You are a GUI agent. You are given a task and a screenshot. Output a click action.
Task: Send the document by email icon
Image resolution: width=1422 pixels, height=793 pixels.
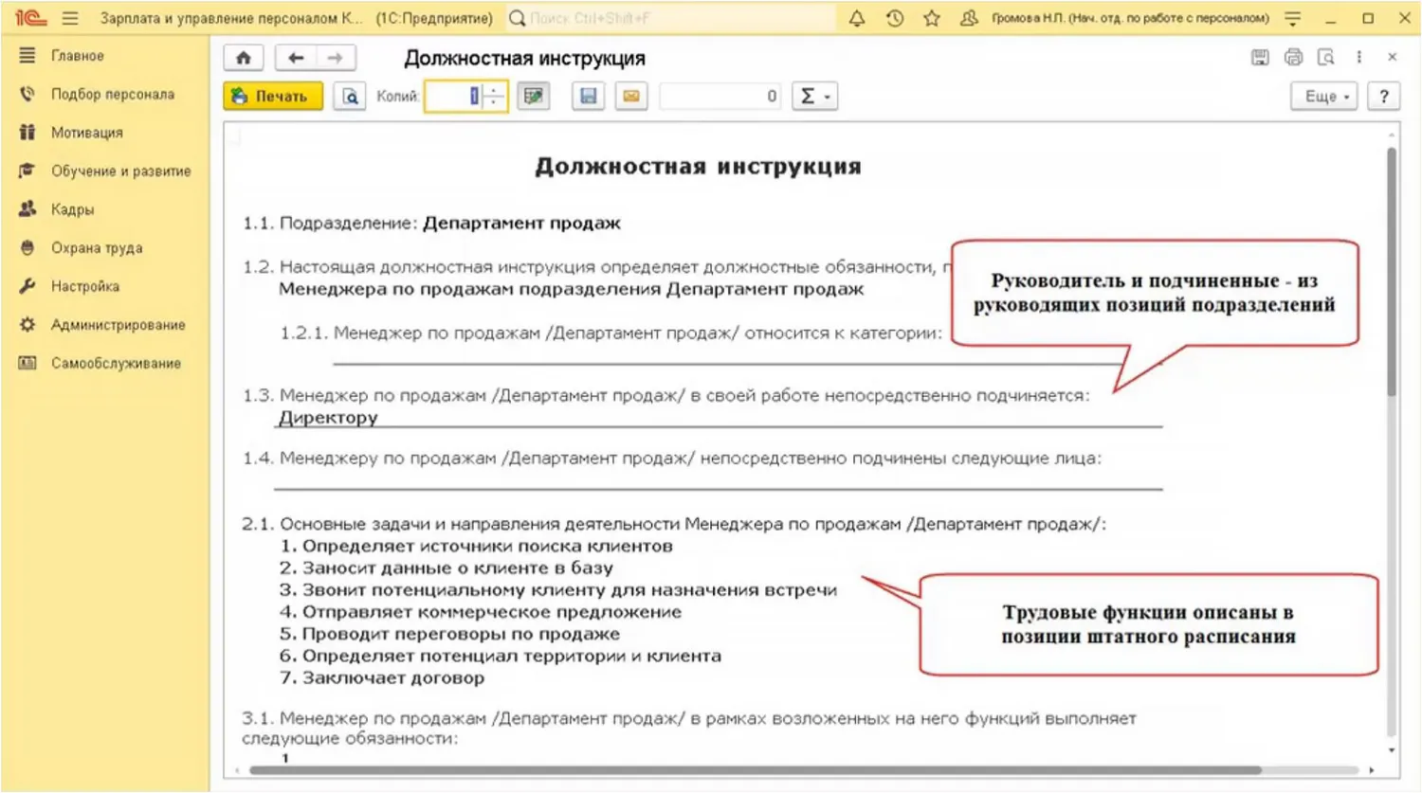point(631,96)
